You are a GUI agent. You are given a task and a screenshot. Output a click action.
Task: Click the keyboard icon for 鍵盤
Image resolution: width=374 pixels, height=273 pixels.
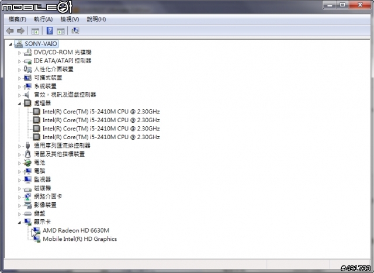coord(27,213)
